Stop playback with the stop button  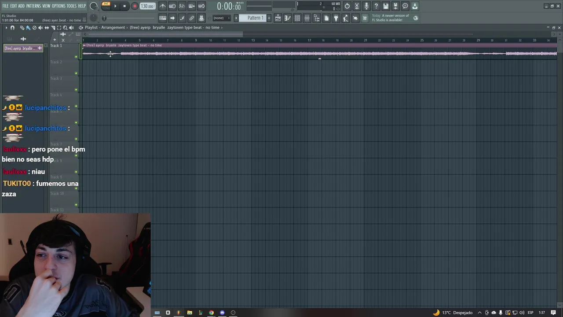124,6
